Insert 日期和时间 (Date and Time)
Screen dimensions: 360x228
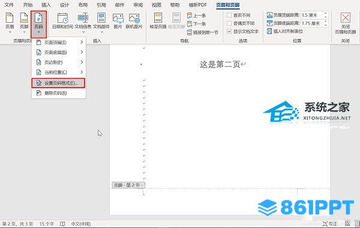[62, 21]
